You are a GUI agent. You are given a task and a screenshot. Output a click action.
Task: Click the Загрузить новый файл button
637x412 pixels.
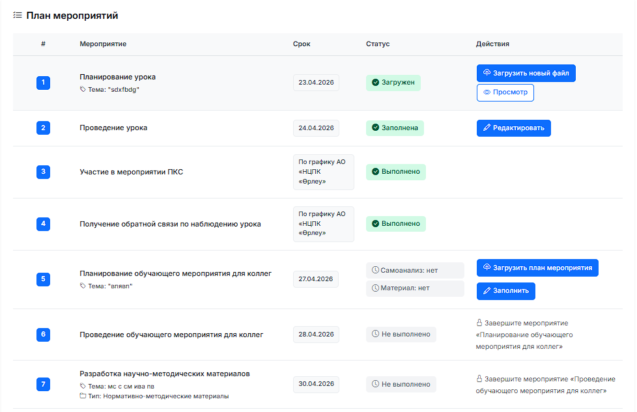(526, 73)
